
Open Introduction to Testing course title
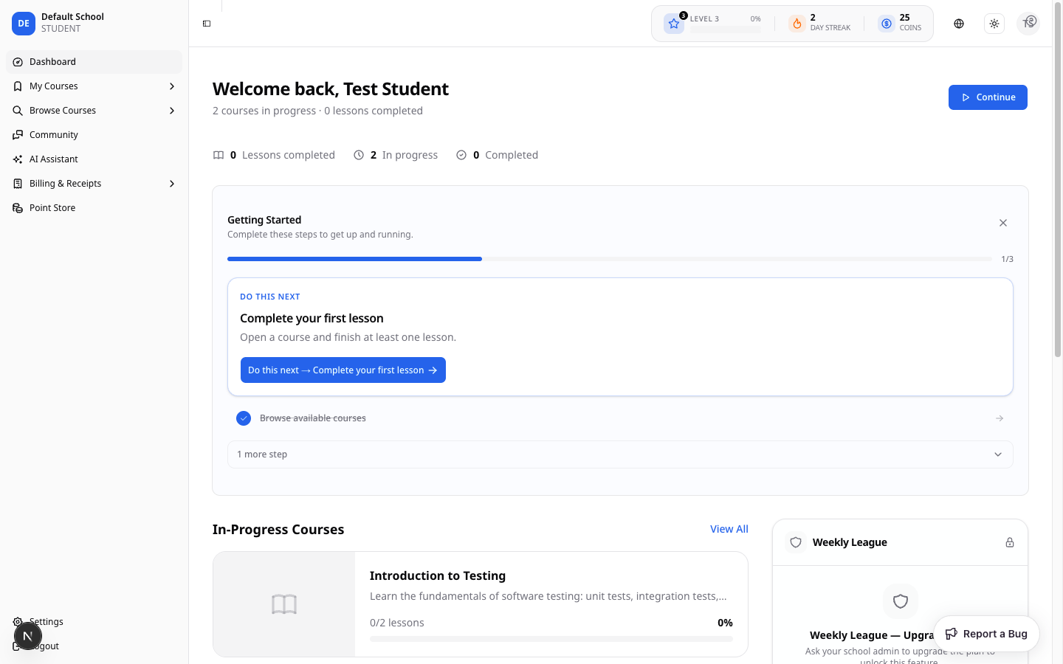tap(438, 575)
